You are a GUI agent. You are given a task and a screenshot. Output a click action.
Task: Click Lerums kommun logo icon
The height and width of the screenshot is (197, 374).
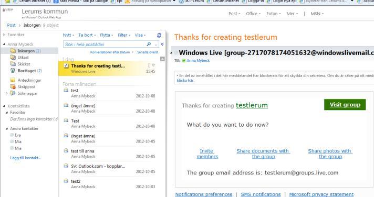8,10
